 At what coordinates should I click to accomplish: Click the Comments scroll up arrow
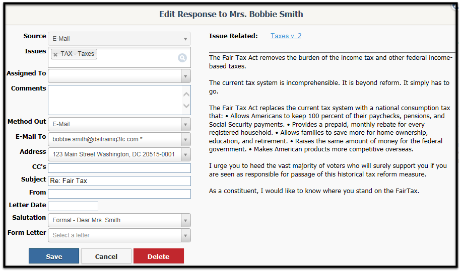(186, 94)
